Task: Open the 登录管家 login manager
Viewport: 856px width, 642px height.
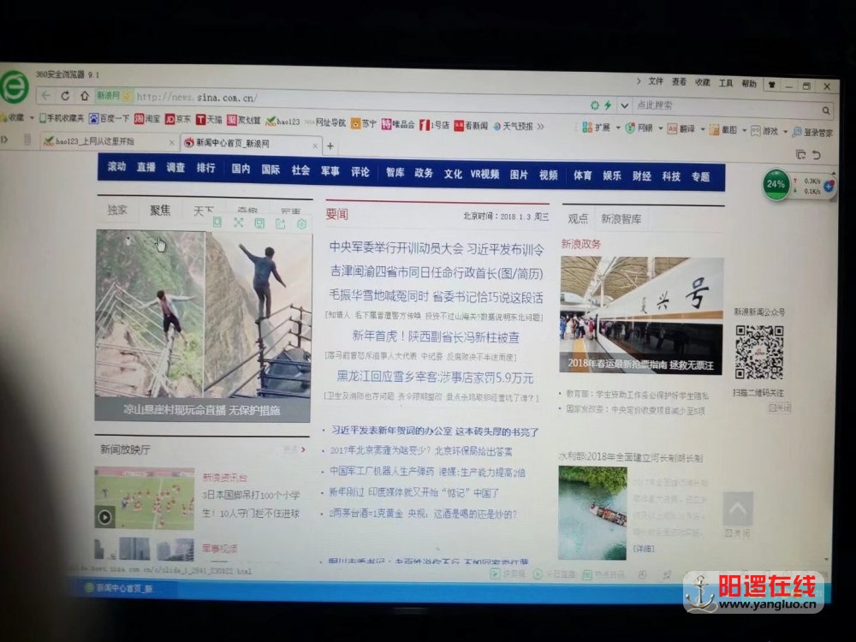Action: 812,132
